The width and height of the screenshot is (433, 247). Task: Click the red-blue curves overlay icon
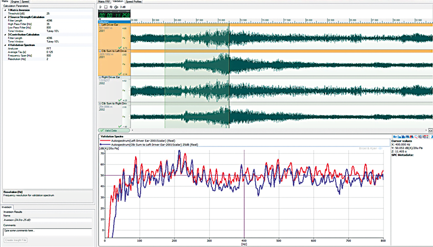416,137
